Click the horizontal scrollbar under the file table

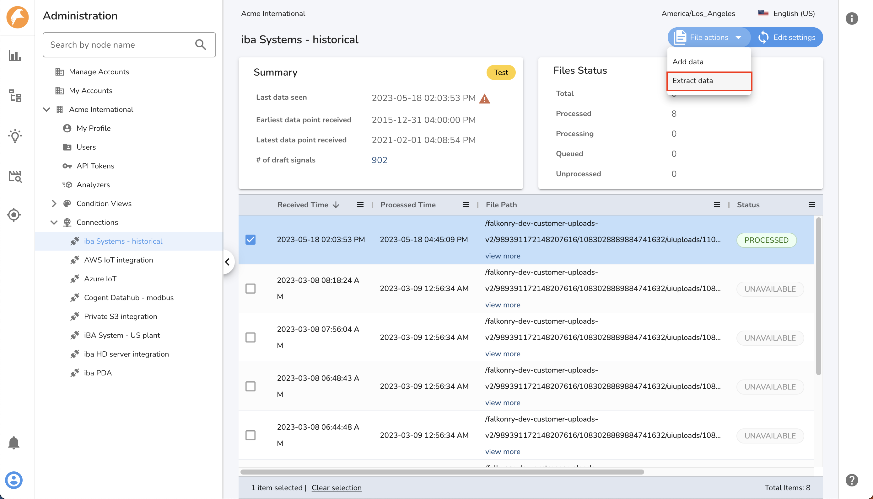pos(442,472)
